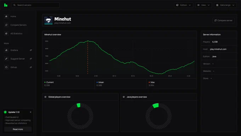Click the Current stat value card
Image resolution: width=241 pixels, height=136 pixels.
click(68, 84)
